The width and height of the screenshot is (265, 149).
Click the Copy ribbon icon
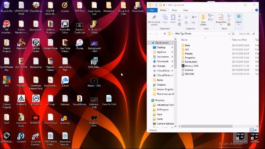[165, 19]
